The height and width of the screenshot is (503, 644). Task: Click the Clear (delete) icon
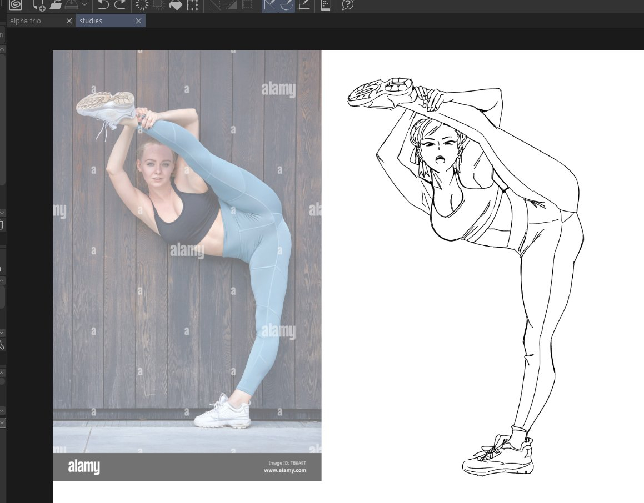coord(142,5)
